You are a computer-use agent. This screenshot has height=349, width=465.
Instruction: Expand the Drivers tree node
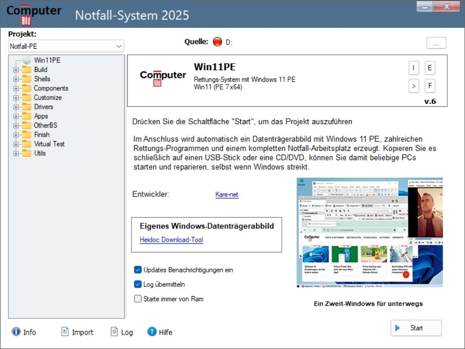pos(16,107)
